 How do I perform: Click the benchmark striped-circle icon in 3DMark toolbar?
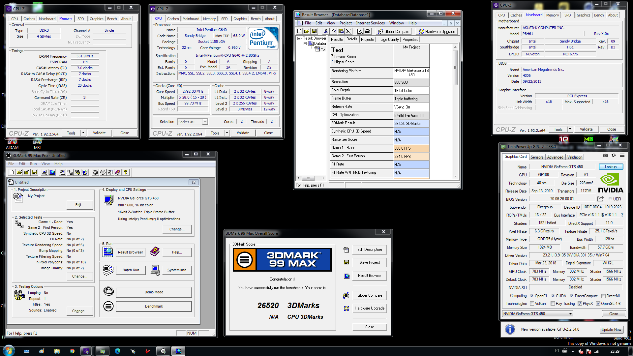[x=103, y=172]
